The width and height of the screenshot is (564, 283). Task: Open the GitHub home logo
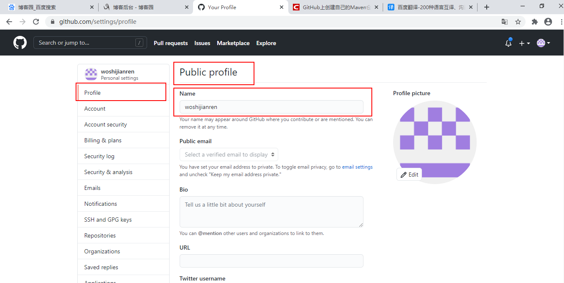pyautogui.click(x=20, y=43)
